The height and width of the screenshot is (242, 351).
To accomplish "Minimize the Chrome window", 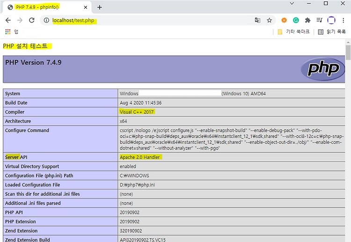I will (x=309, y=3).
